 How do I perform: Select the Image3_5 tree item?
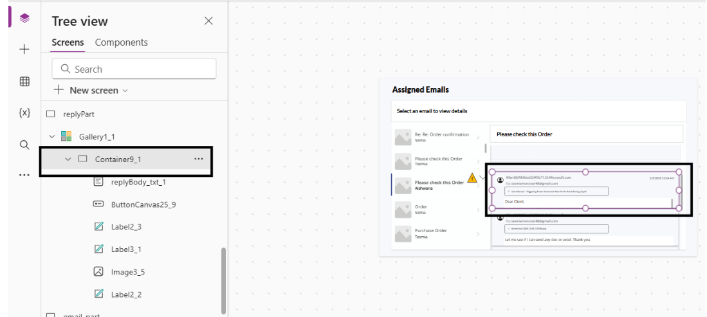point(127,271)
